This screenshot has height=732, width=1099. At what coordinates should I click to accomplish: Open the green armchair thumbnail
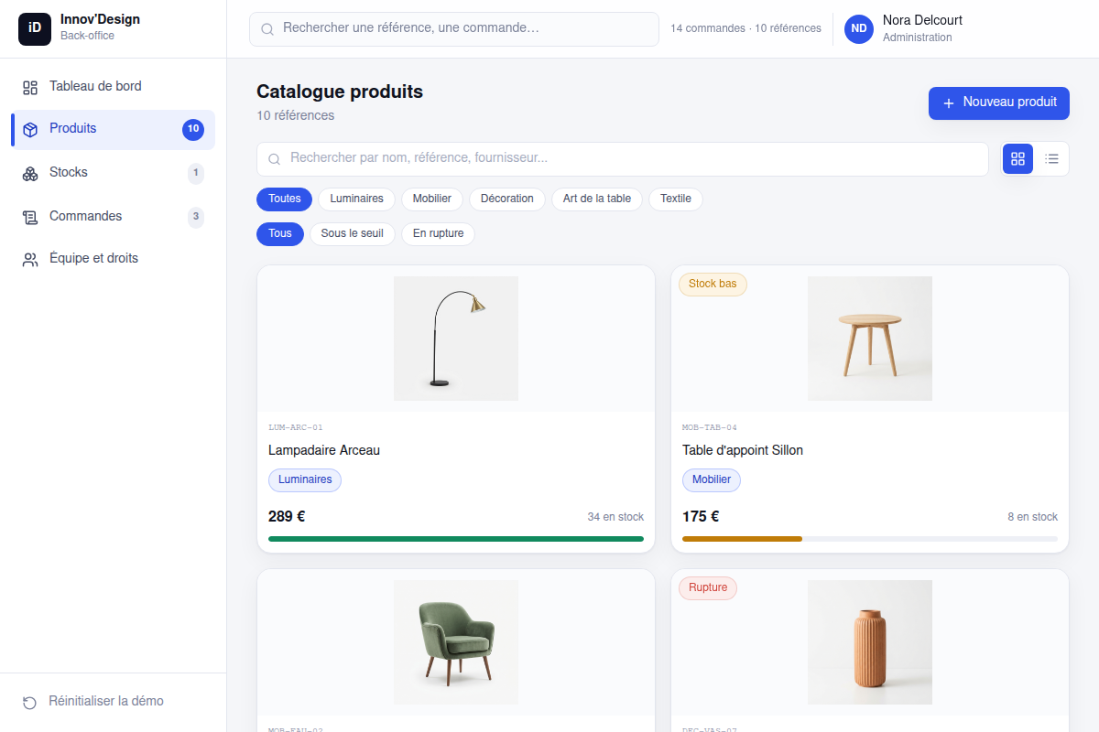click(x=456, y=642)
